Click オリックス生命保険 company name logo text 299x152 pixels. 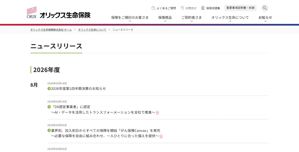[x=65, y=15]
